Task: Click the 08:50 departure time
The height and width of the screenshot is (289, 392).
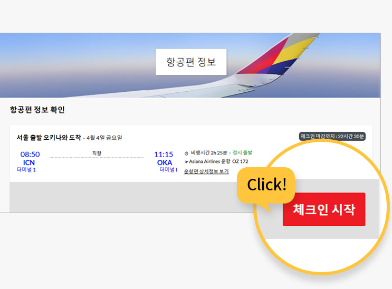Action: point(30,154)
